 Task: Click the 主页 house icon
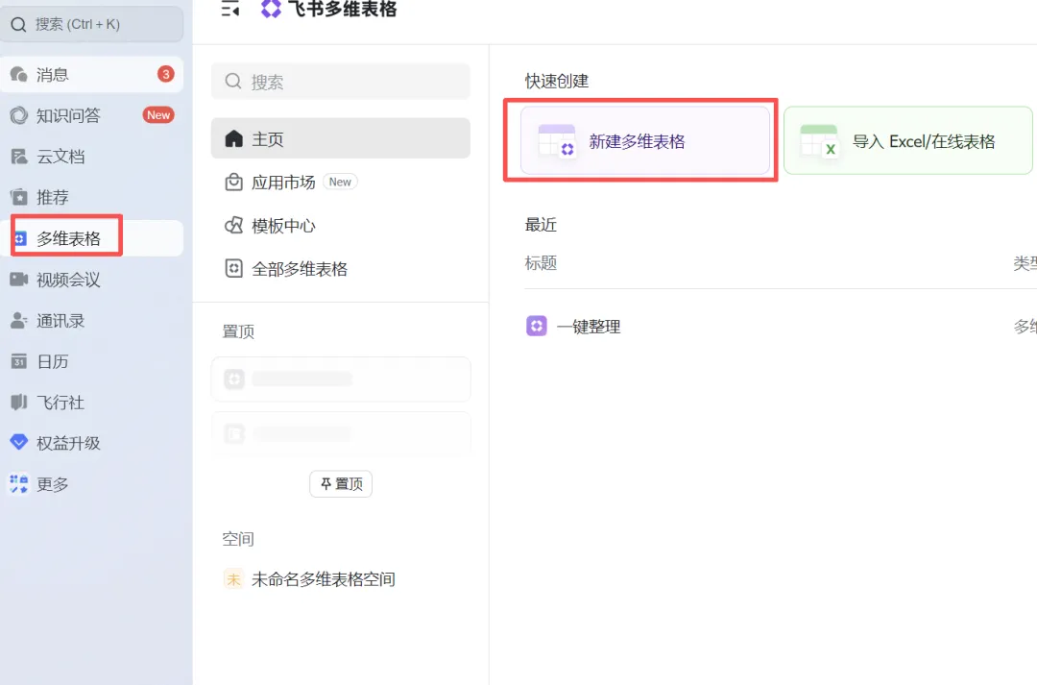234,138
